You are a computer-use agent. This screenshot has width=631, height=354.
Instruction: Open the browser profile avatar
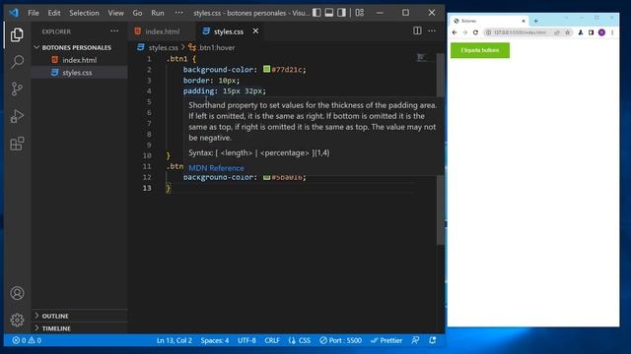click(x=601, y=32)
